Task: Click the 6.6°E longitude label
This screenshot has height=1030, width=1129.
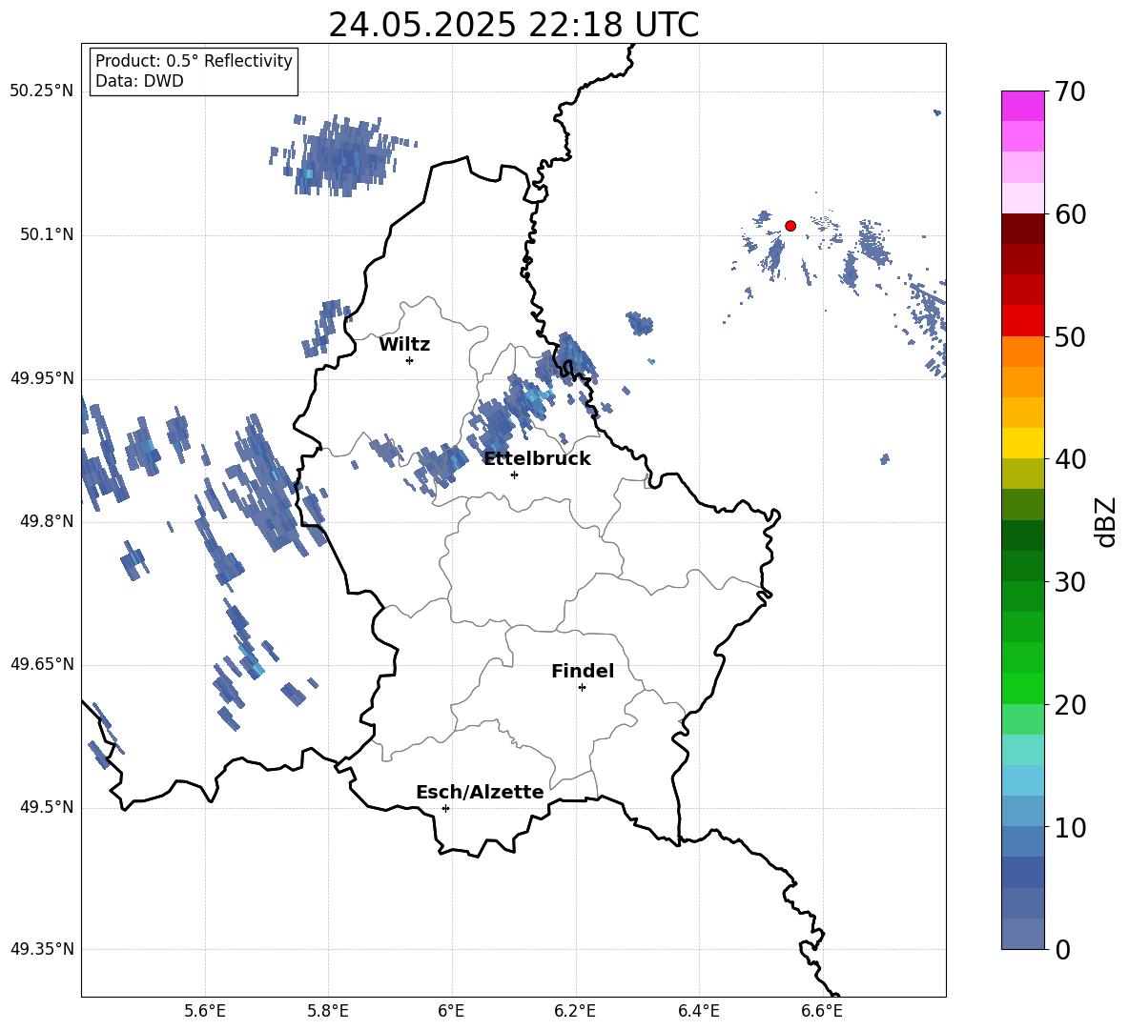Action: (x=822, y=1011)
